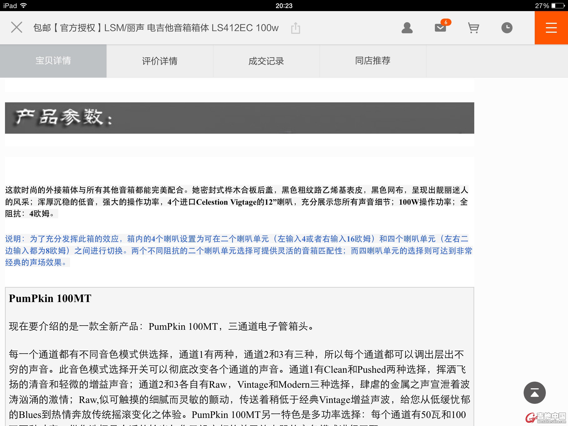Open the shopping cart icon

tap(473, 28)
